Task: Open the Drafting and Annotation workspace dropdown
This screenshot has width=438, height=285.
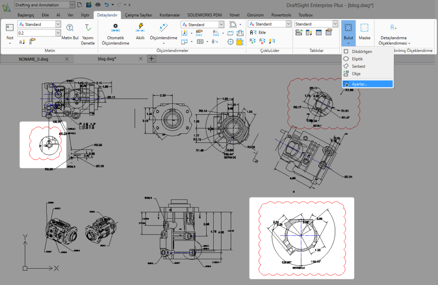Action: 72,5
